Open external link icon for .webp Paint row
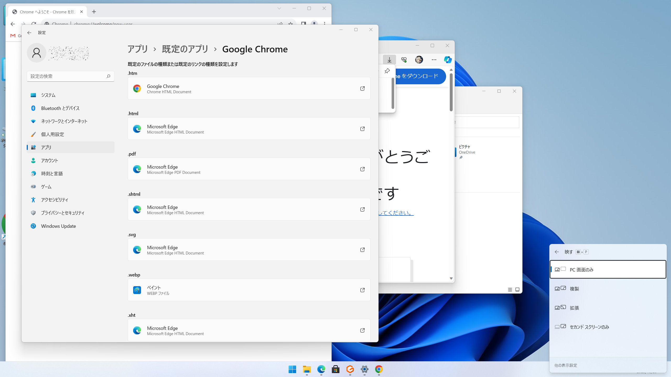The image size is (671, 377). 362,290
